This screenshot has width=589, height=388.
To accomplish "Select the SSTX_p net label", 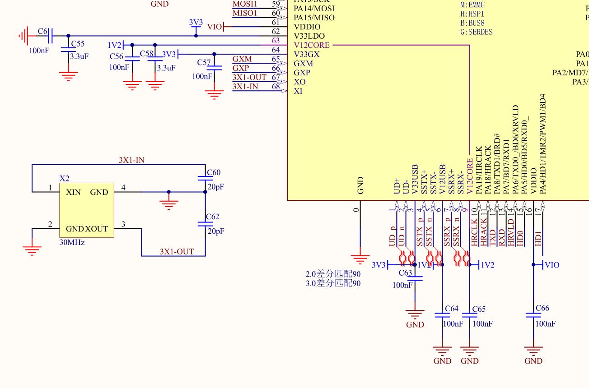I will pos(420,231).
